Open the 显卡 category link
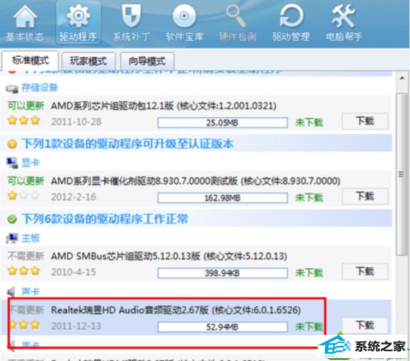The image size is (410, 361). [31, 163]
